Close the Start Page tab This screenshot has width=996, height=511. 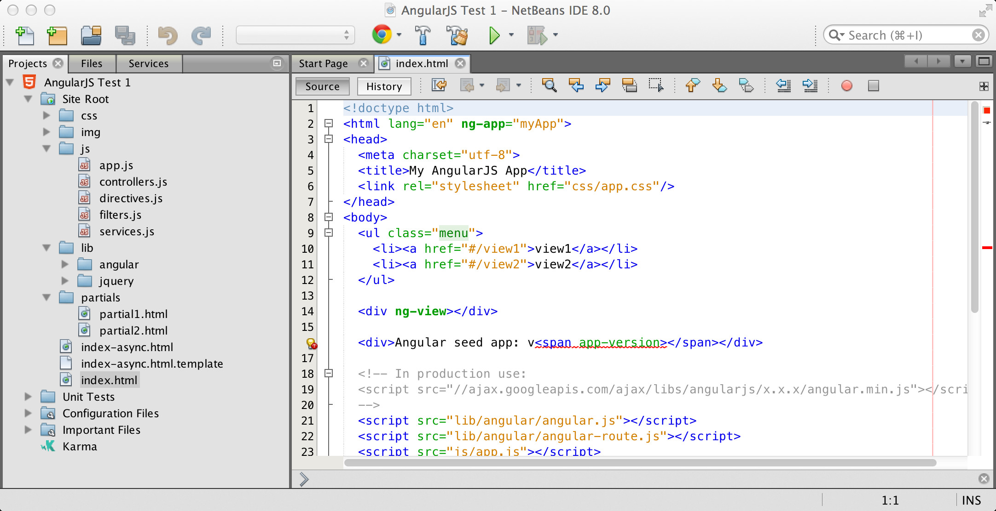point(364,63)
